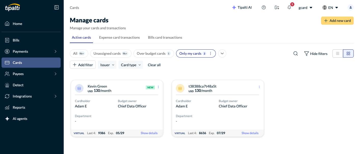Select the All cards filter chip
This screenshot has width=357, height=154.
point(79,53)
